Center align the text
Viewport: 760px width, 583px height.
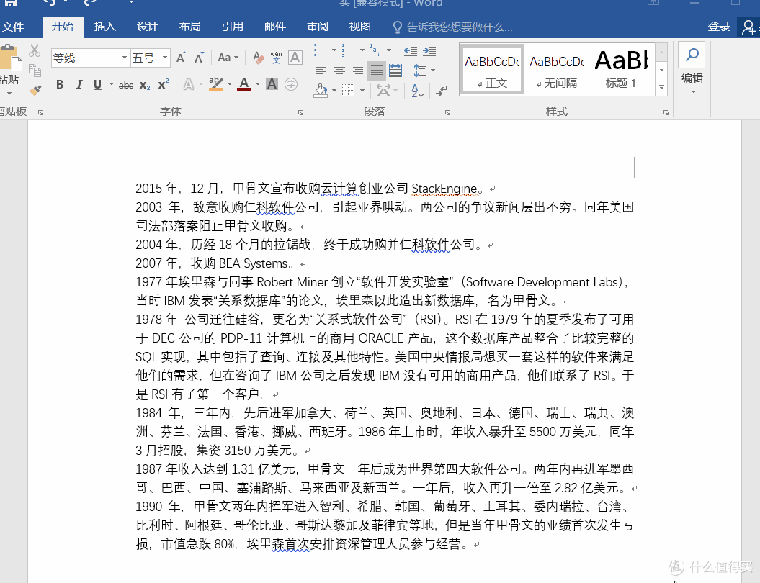339,71
